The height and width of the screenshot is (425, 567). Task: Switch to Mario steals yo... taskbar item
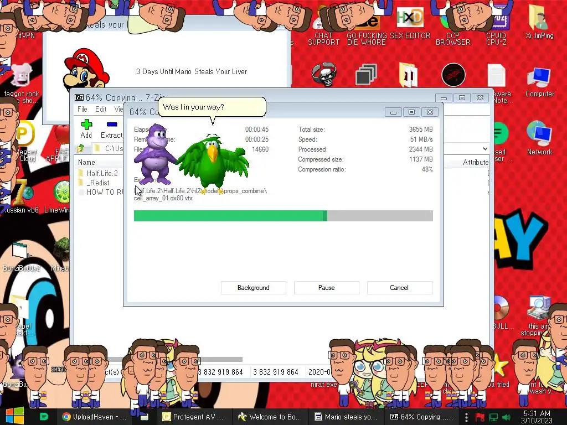point(346,417)
